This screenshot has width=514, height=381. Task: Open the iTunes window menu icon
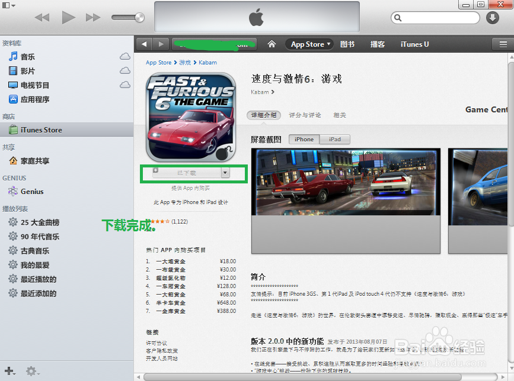tap(8, 5)
